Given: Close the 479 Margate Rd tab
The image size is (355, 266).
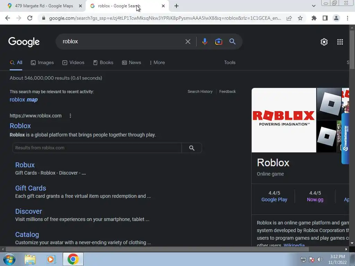Looking at the screenshot, I should coord(80,6).
